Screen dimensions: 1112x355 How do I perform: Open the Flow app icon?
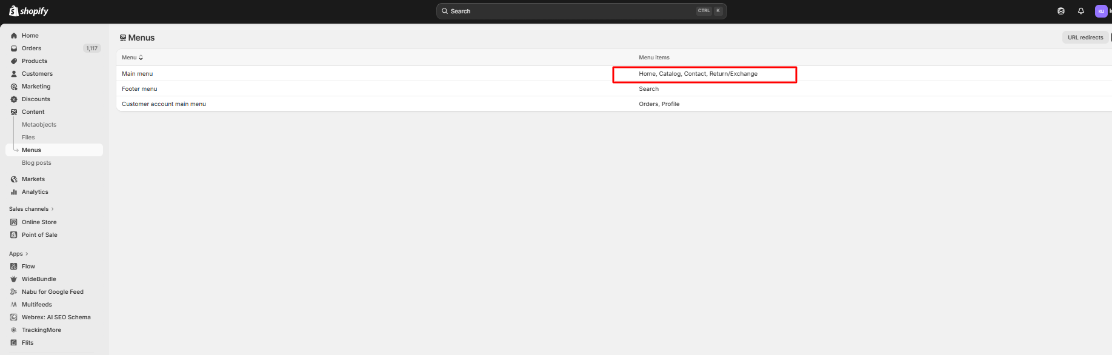point(14,267)
